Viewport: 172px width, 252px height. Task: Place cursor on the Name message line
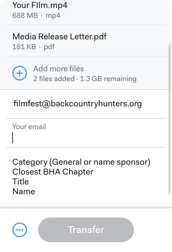pos(24,191)
